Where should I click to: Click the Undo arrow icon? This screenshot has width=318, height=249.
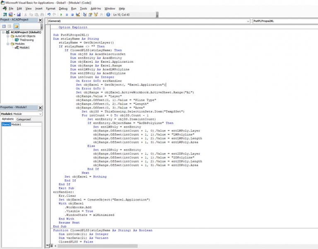(x=49, y=15)
